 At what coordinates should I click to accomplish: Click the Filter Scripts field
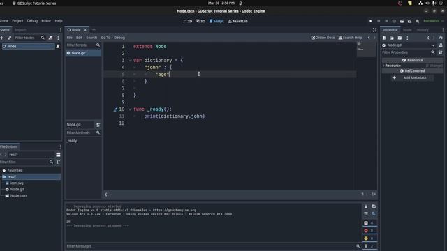pos(83,45)
